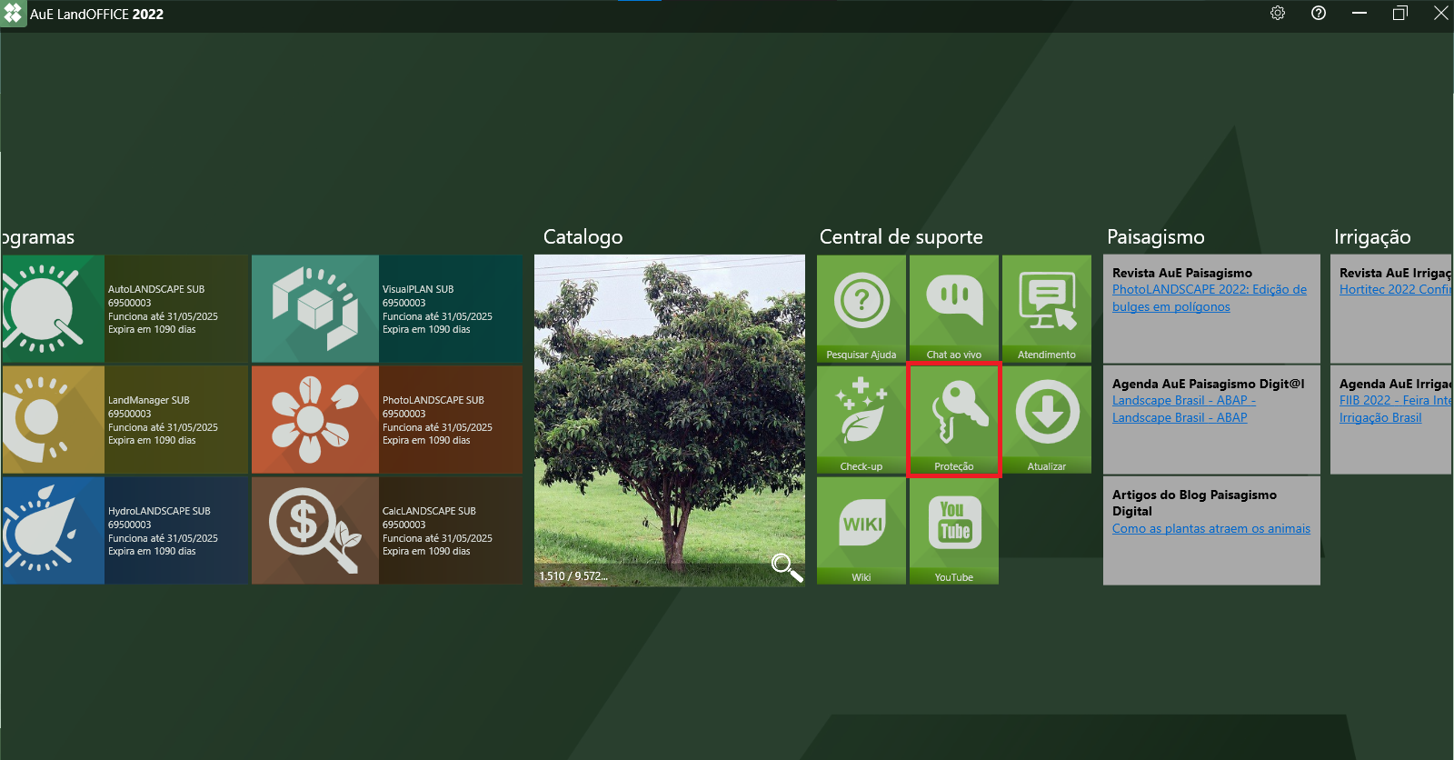Open the VisualPLAN SUB program tile
The width and height of the screenshot is (1454, 760).
click(387, 309)
